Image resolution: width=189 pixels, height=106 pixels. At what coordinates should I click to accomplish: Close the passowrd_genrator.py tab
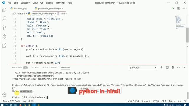[x=63, y=9]
